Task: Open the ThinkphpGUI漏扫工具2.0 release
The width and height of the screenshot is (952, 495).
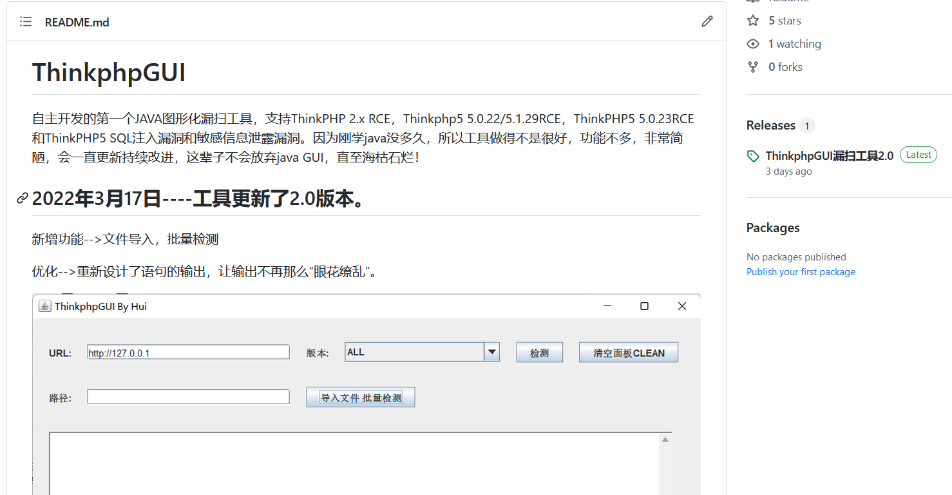Action: (830, 156)
